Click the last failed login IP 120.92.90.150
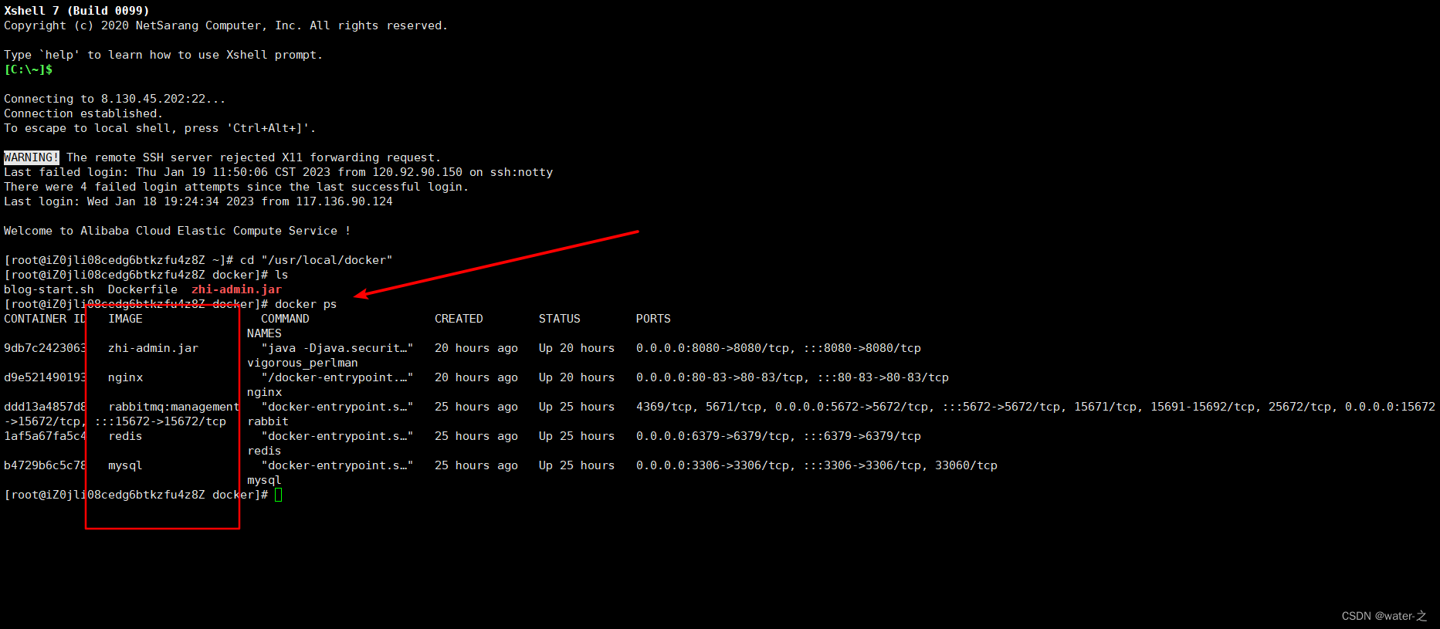 (x=418, y=172)
